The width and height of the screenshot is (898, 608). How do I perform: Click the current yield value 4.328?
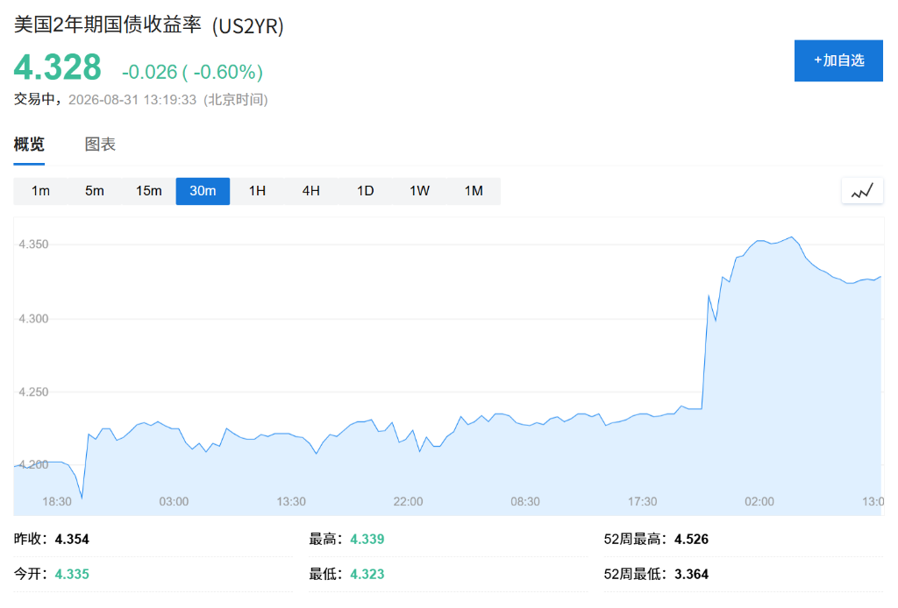[x=58, y=67]
